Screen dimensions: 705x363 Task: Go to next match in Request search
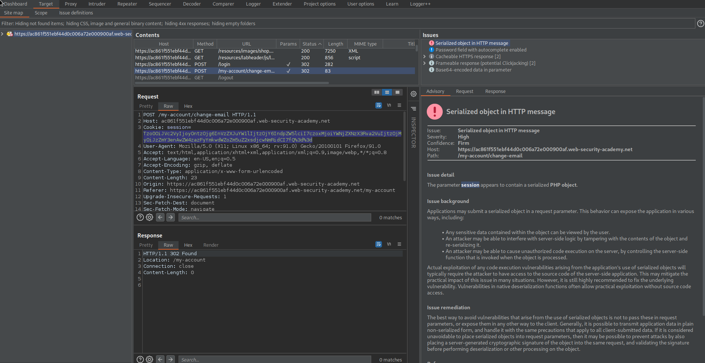click(x=170, y=217)
